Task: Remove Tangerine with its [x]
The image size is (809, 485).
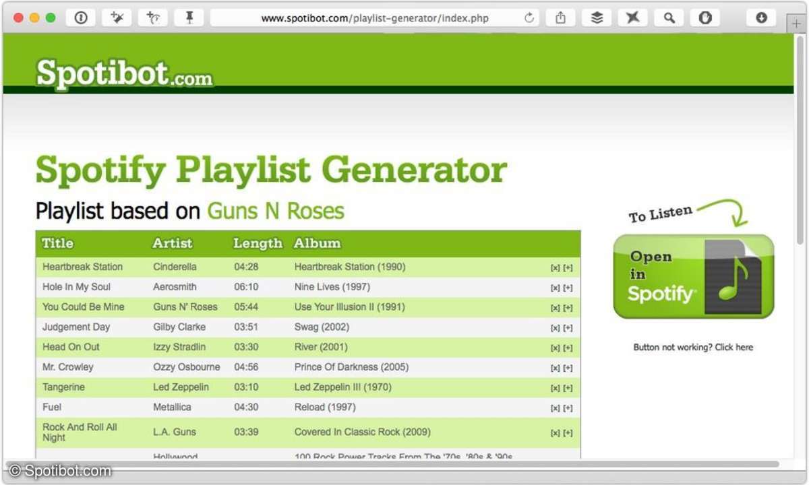Action: click(x=555, y=388)
